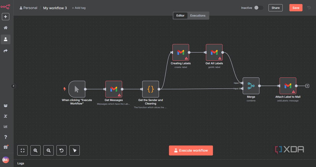Open the Variables icon in sidebar
Screen dimensions: 316x167
coord(5,116)
